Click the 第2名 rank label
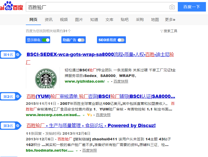The height and width of the screenshot is (157, 208). point(8,96)
